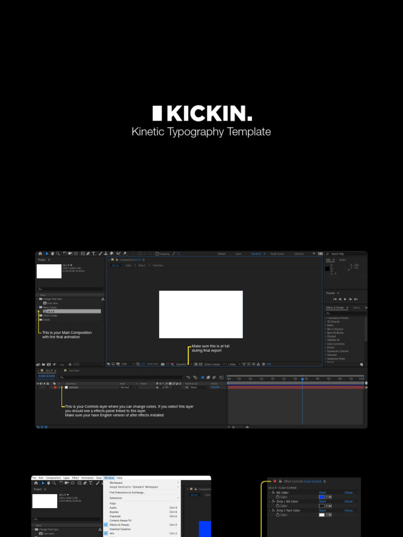Collapse the BG Color effect group

[269, 492]
